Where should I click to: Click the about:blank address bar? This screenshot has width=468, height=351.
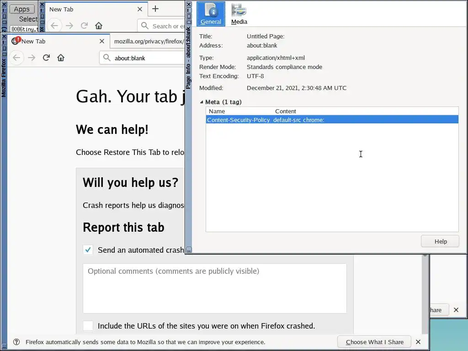coord(143,58)
